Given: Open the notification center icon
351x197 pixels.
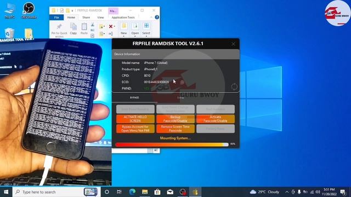Looking at the screenshot, I should click(x=343, y=192).
